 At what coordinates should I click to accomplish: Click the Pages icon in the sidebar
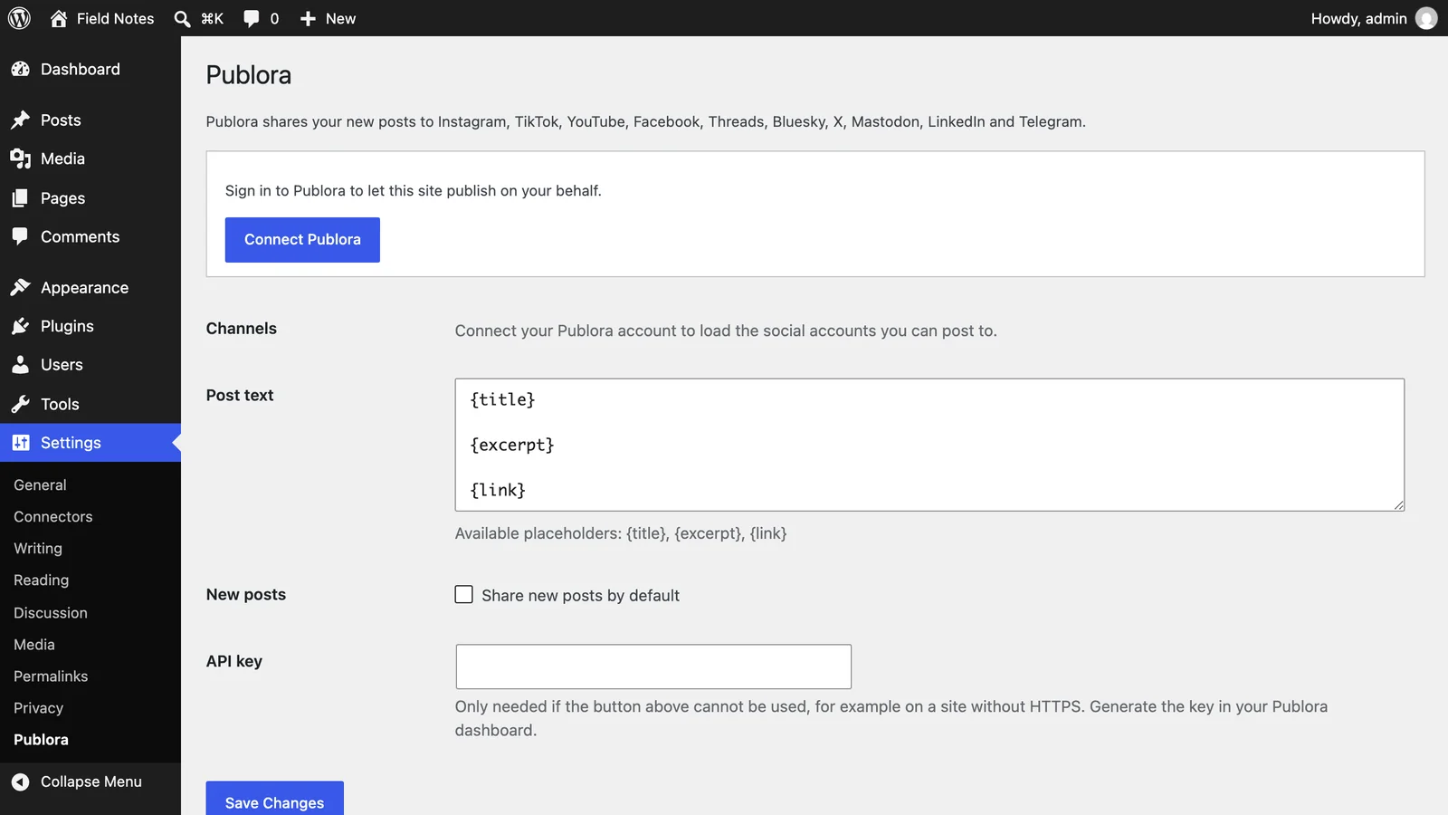[21, 197]
